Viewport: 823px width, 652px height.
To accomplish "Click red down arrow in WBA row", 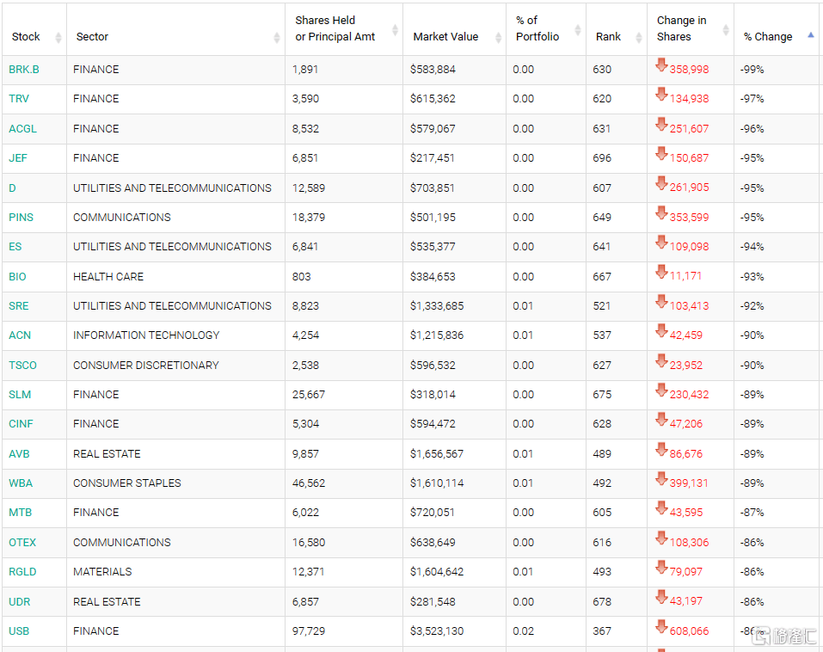I will point(661,480).
